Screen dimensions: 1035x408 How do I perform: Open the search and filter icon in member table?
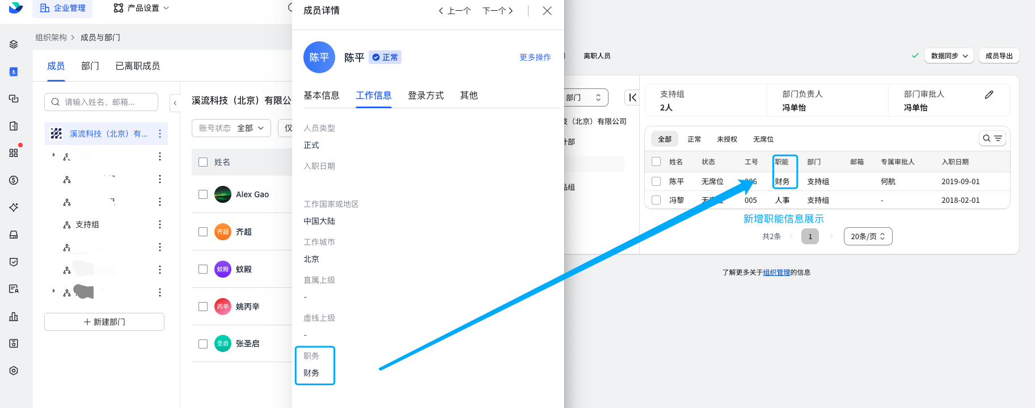point(992,138)
